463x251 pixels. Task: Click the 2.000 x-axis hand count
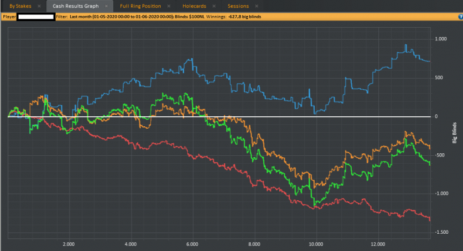[69, 244]
